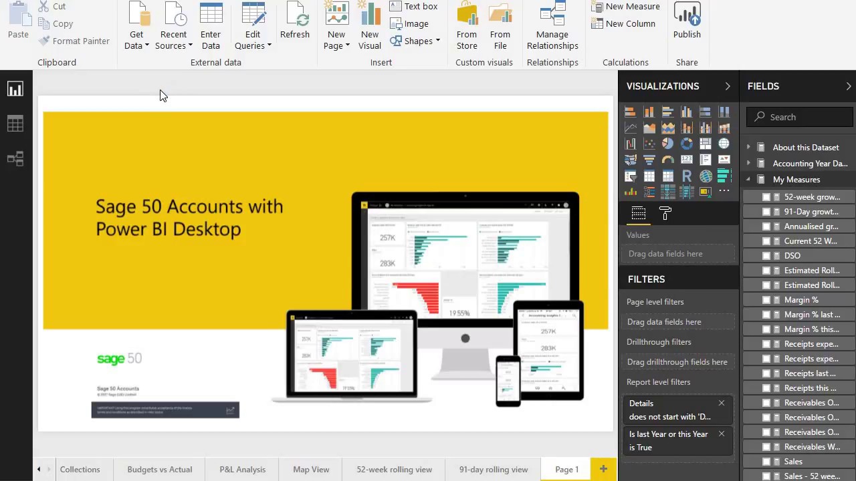
Task: Collapse the Visualizations pane chevron
Action: tap(728, 86)
